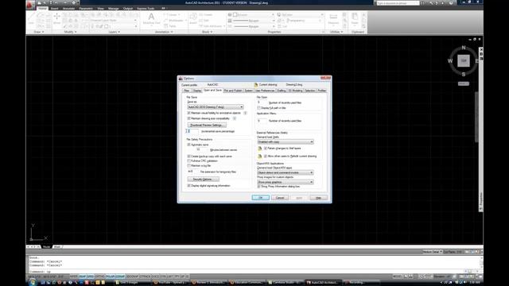The width and height of the screenshot is (509, 286).
Task: Select the Move tool in Modify panel
Action: 56,17
